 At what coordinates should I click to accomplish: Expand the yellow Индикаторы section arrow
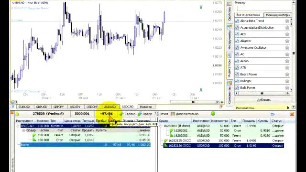(x=288, y=107)
